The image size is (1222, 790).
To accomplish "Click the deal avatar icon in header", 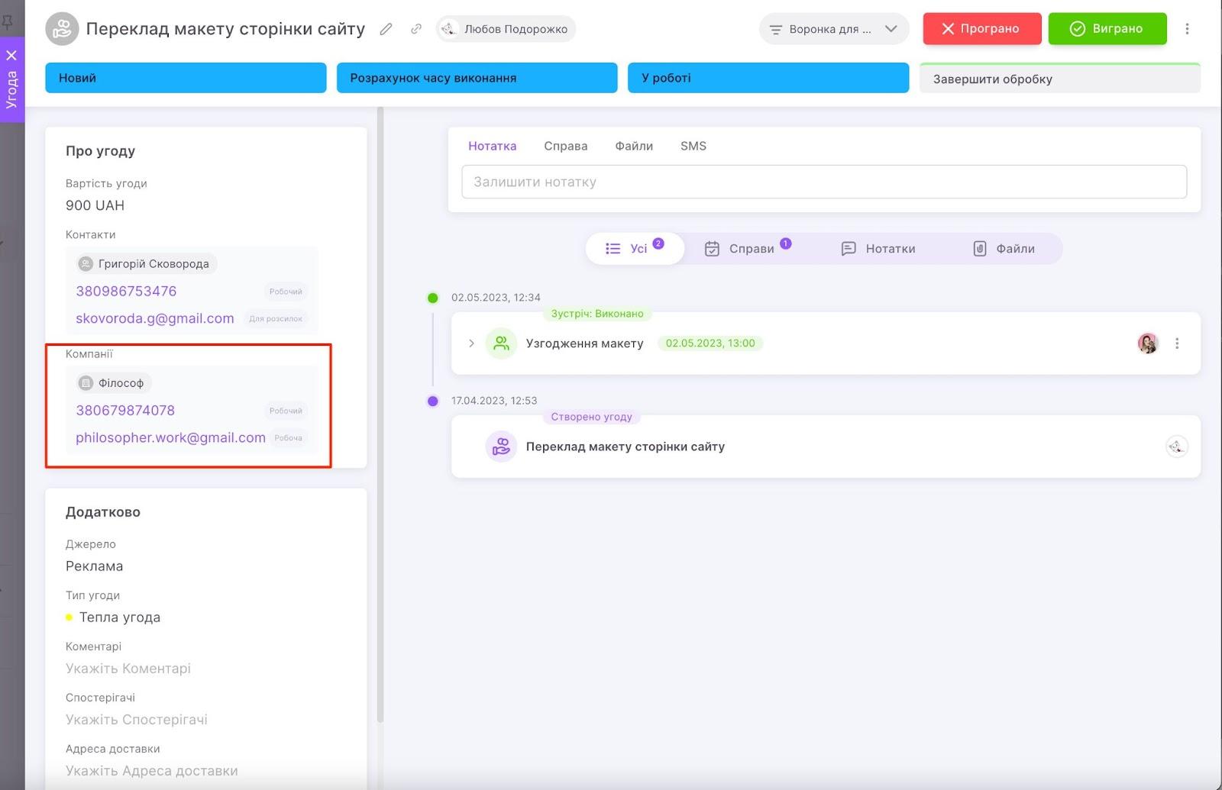I will pos(62,29).
